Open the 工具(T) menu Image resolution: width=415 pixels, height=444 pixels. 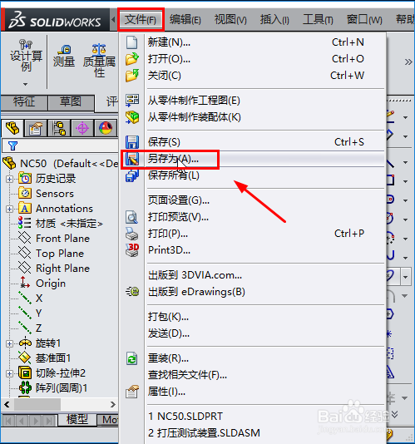[x=318, y=19]
